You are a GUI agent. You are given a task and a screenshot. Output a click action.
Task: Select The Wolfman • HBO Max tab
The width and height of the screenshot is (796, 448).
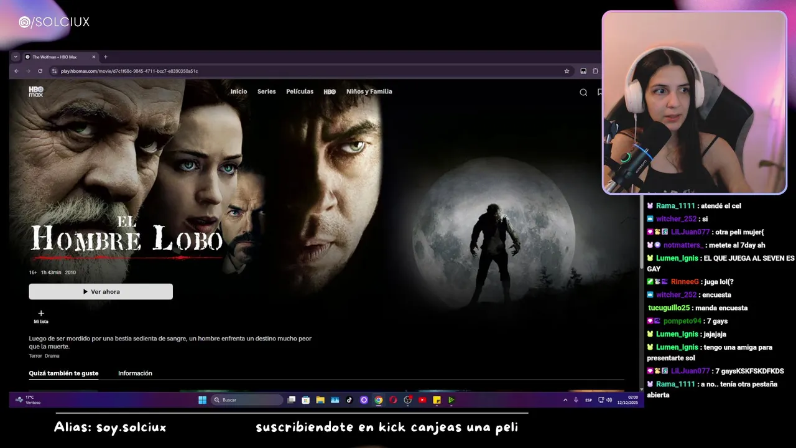[x=60, y=57]
